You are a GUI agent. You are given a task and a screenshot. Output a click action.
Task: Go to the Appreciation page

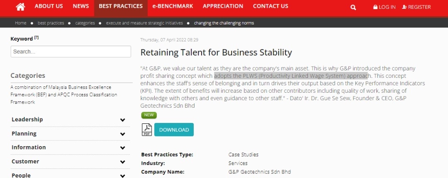point(223,6)
